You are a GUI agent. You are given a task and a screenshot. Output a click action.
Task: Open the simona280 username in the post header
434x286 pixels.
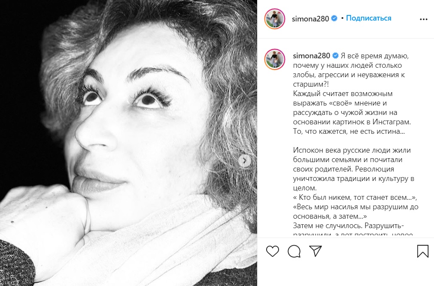click(x=310, y=19)
